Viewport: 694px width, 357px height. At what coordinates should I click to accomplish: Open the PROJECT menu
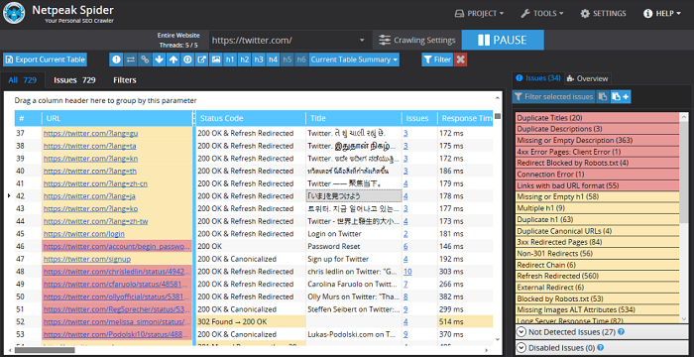(x=479, y=14)
